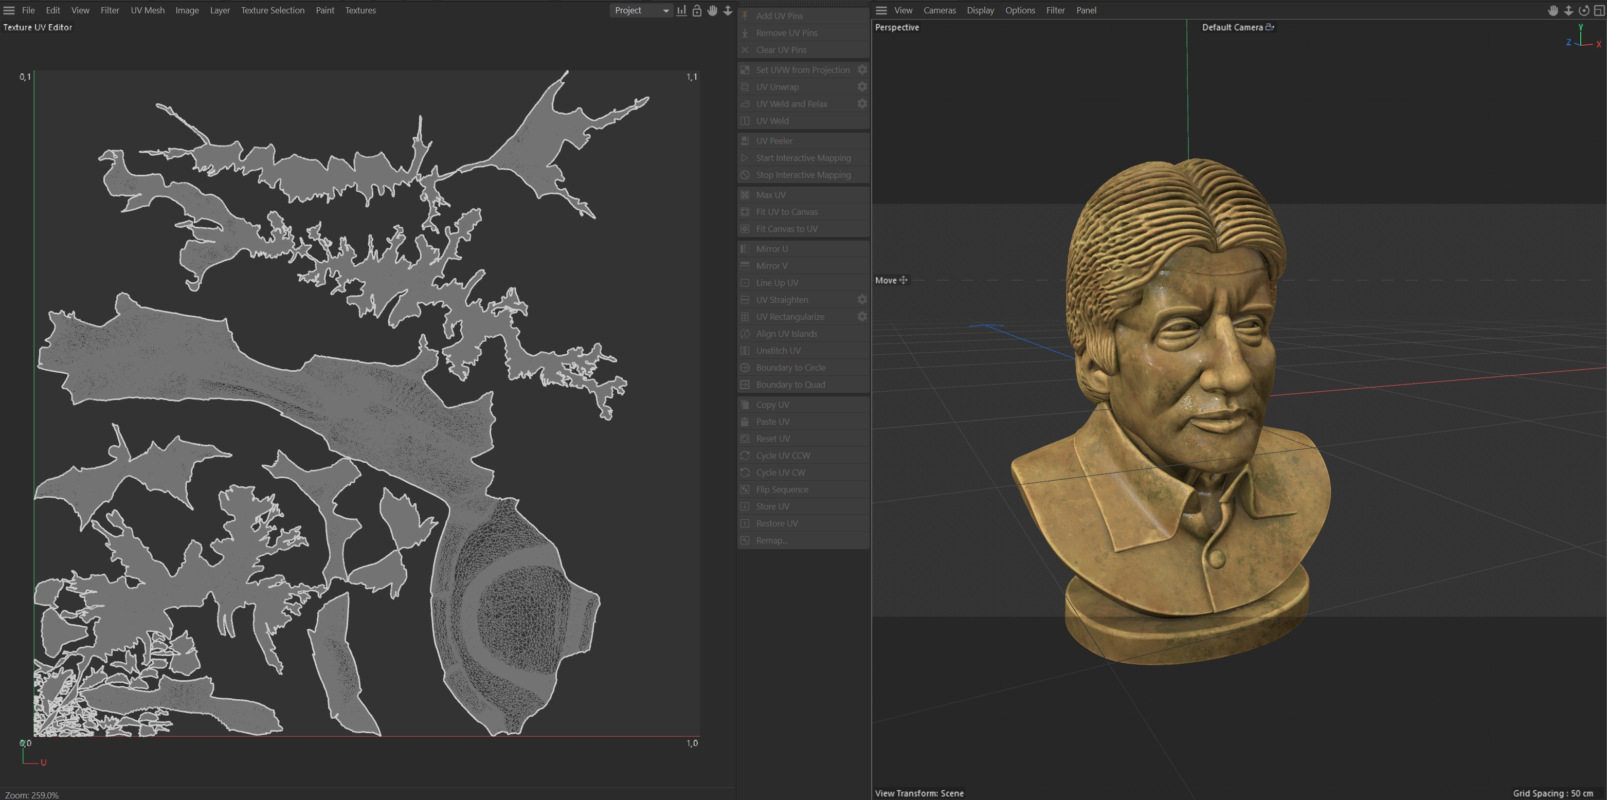Click the viewport dolly arrows icon
The height and width of the screenshot is (800, 1607).
[x=1568, y=11]
